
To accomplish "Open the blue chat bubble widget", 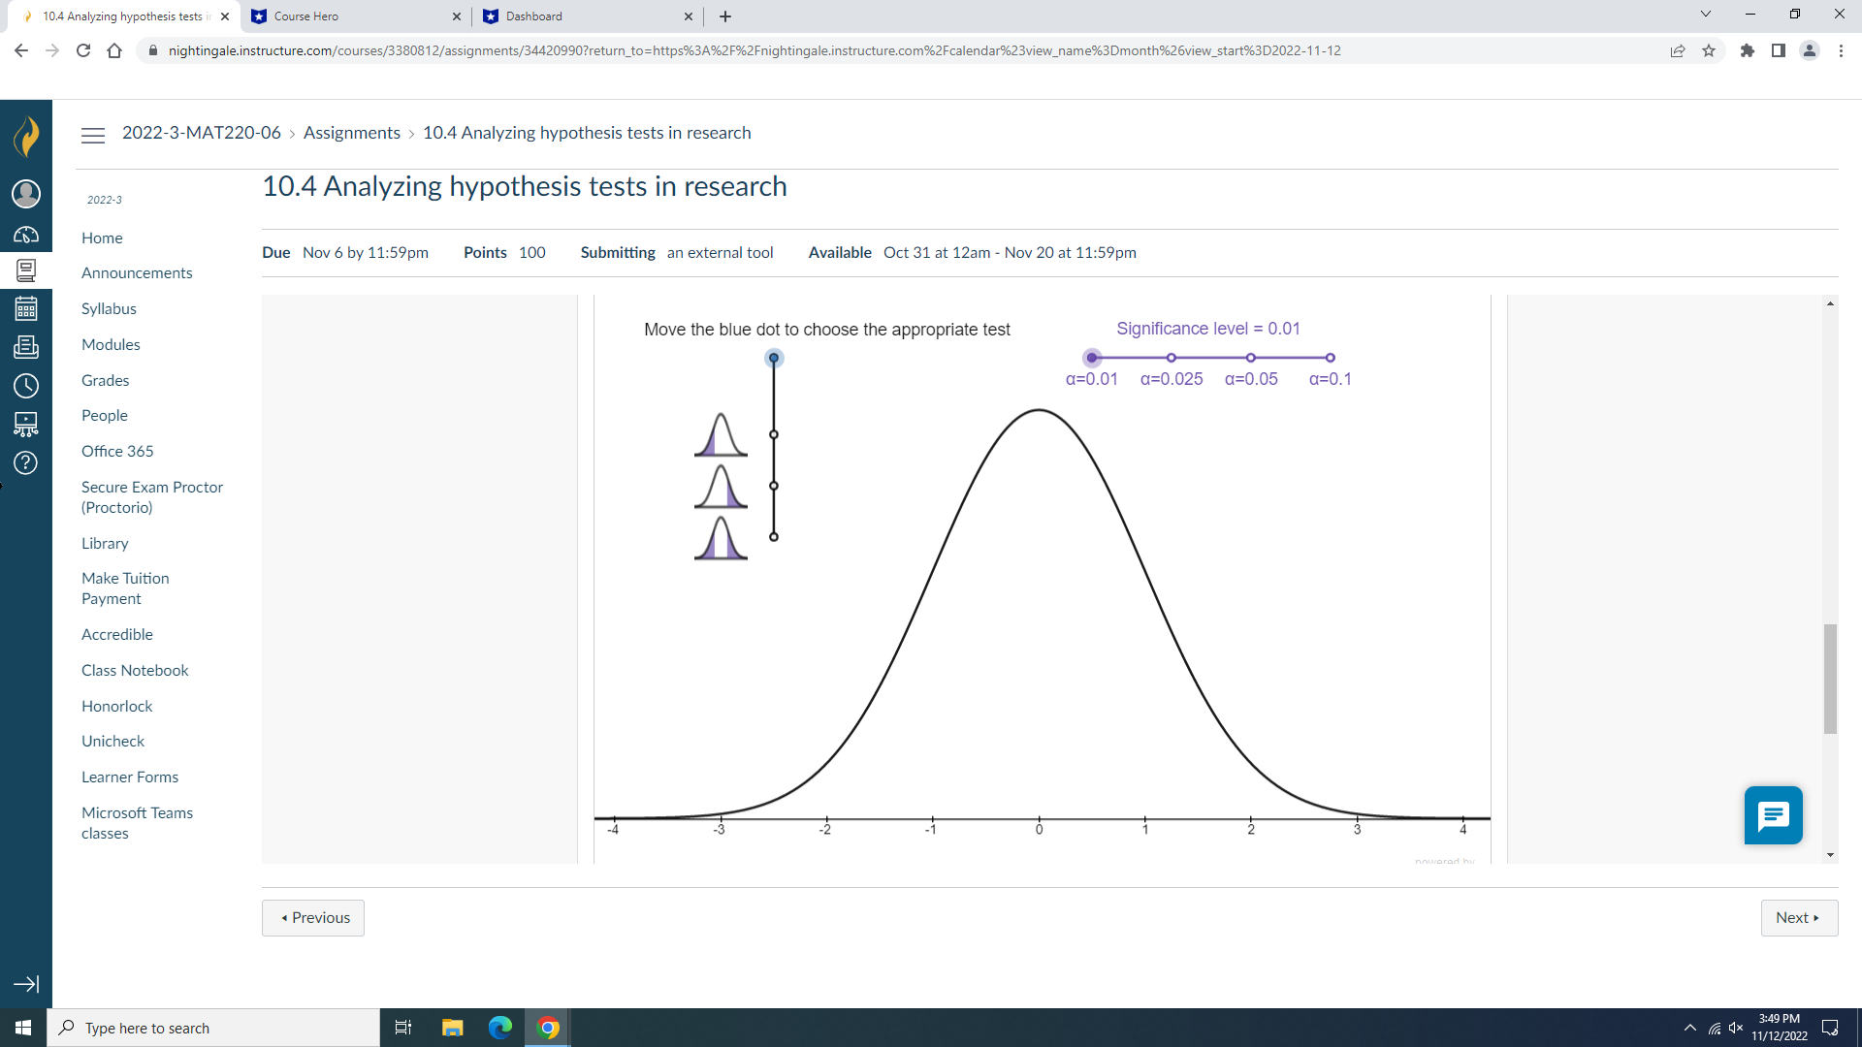I will tap(1773, 815).
